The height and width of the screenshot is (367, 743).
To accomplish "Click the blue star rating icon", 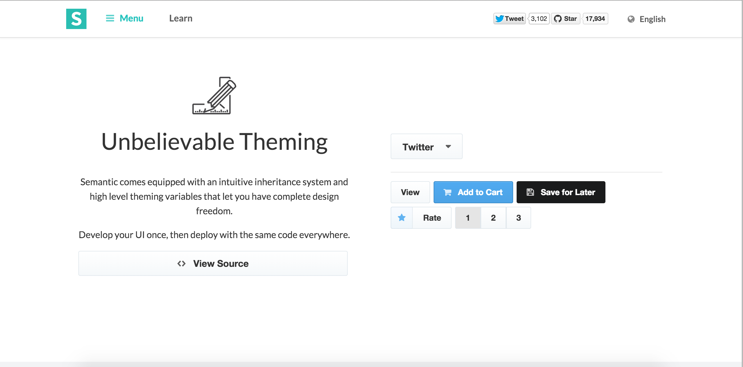I will (402, 217).
